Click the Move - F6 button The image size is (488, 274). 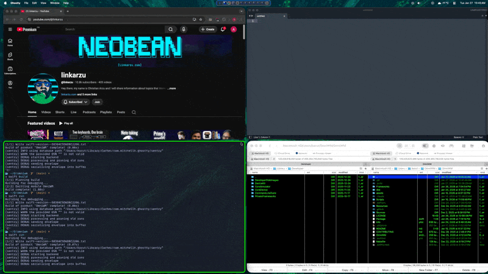pos(388,270)
